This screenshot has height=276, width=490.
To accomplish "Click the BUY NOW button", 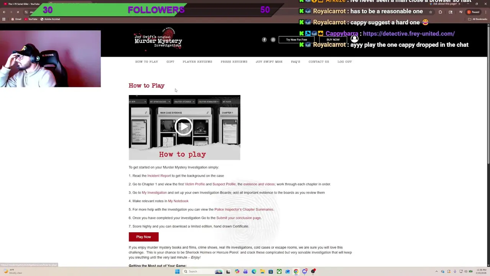I will point(333,39).
